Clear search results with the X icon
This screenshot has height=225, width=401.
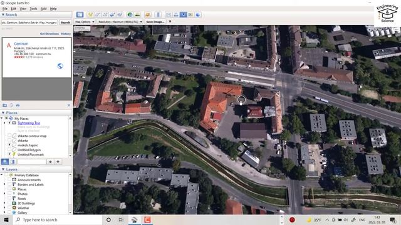coord(69,106)
